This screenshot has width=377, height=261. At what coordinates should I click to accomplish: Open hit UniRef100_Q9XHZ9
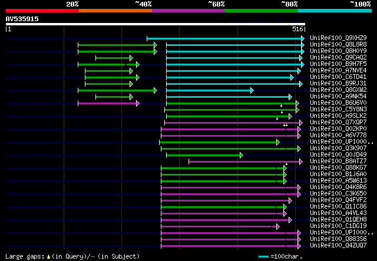coord(338,38)
